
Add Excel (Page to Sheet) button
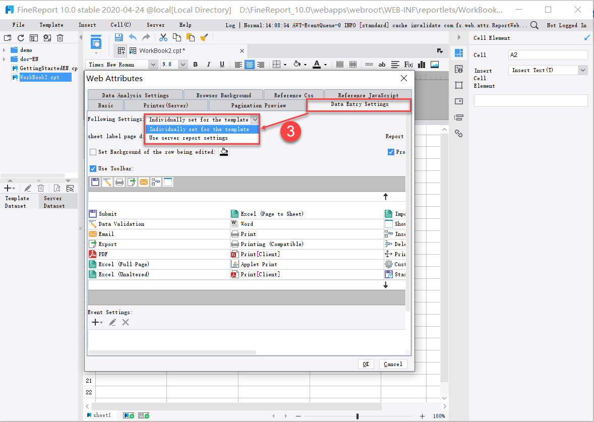coord(272,214)
